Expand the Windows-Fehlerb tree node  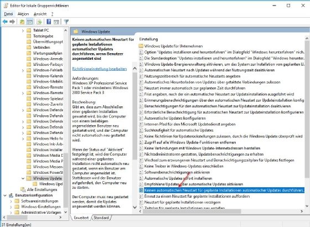(23, 70)
